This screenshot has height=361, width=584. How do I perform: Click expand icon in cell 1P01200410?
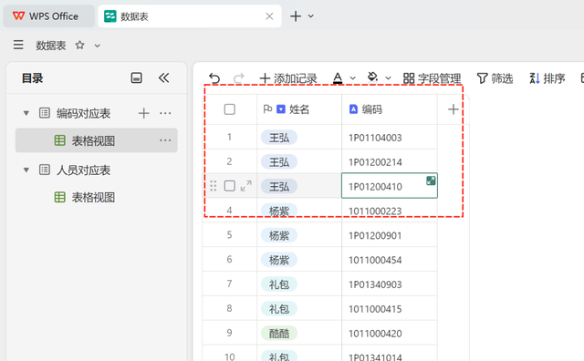click(431, 180)
